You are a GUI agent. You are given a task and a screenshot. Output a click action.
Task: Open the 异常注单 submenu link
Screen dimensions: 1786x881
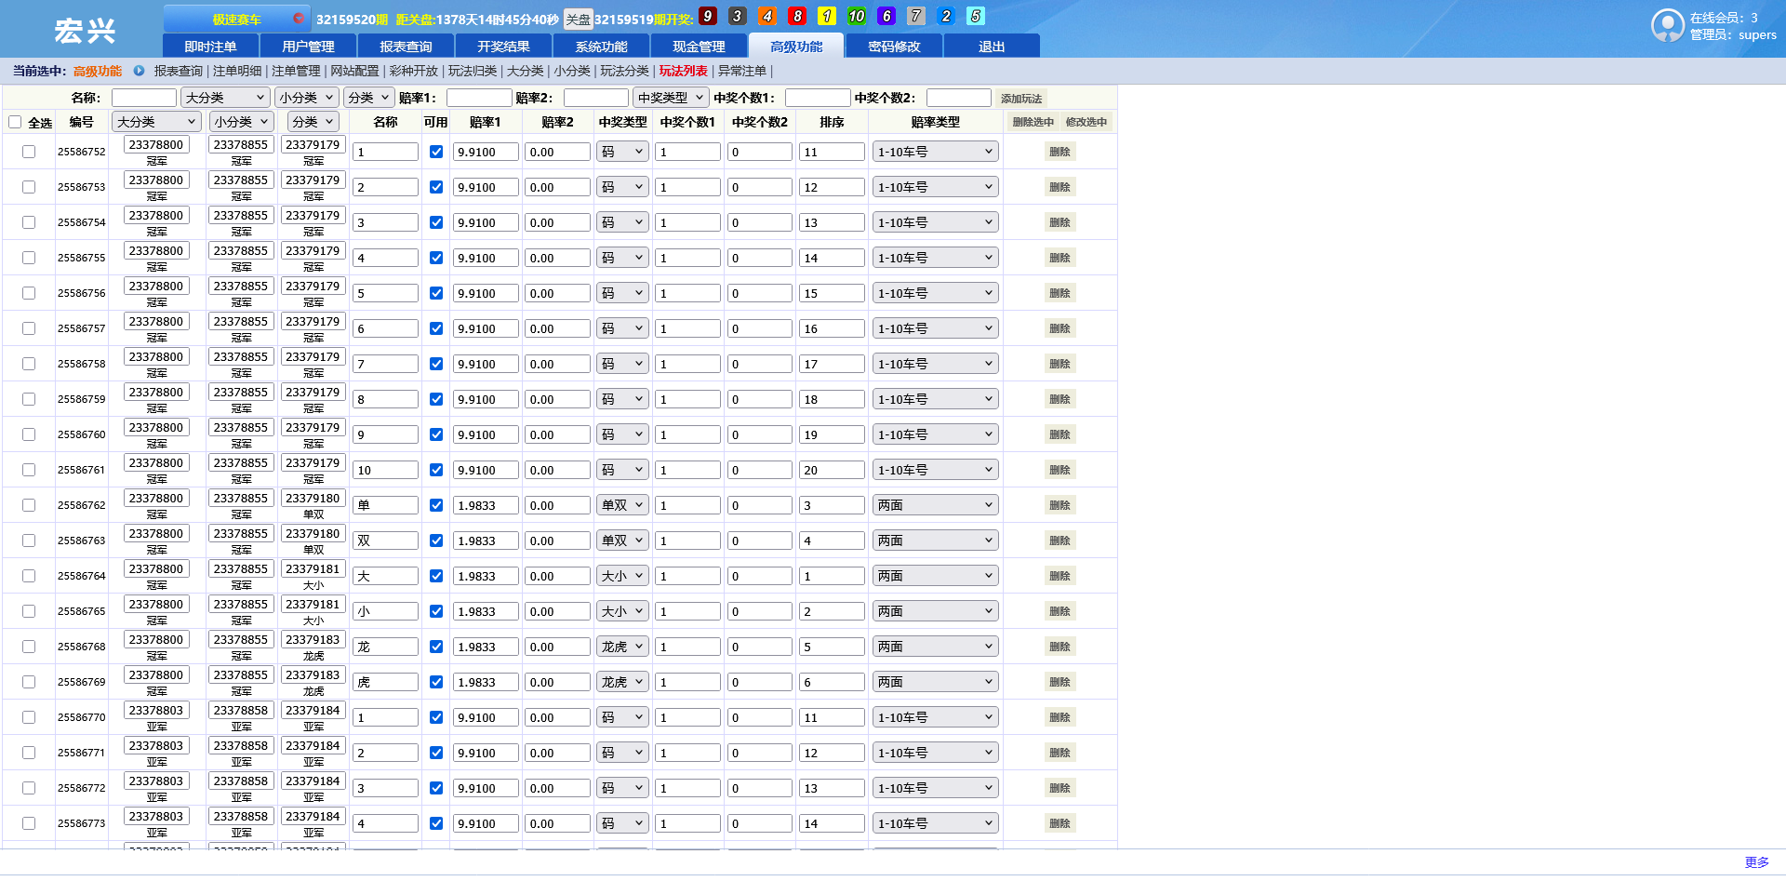(742, 71)
